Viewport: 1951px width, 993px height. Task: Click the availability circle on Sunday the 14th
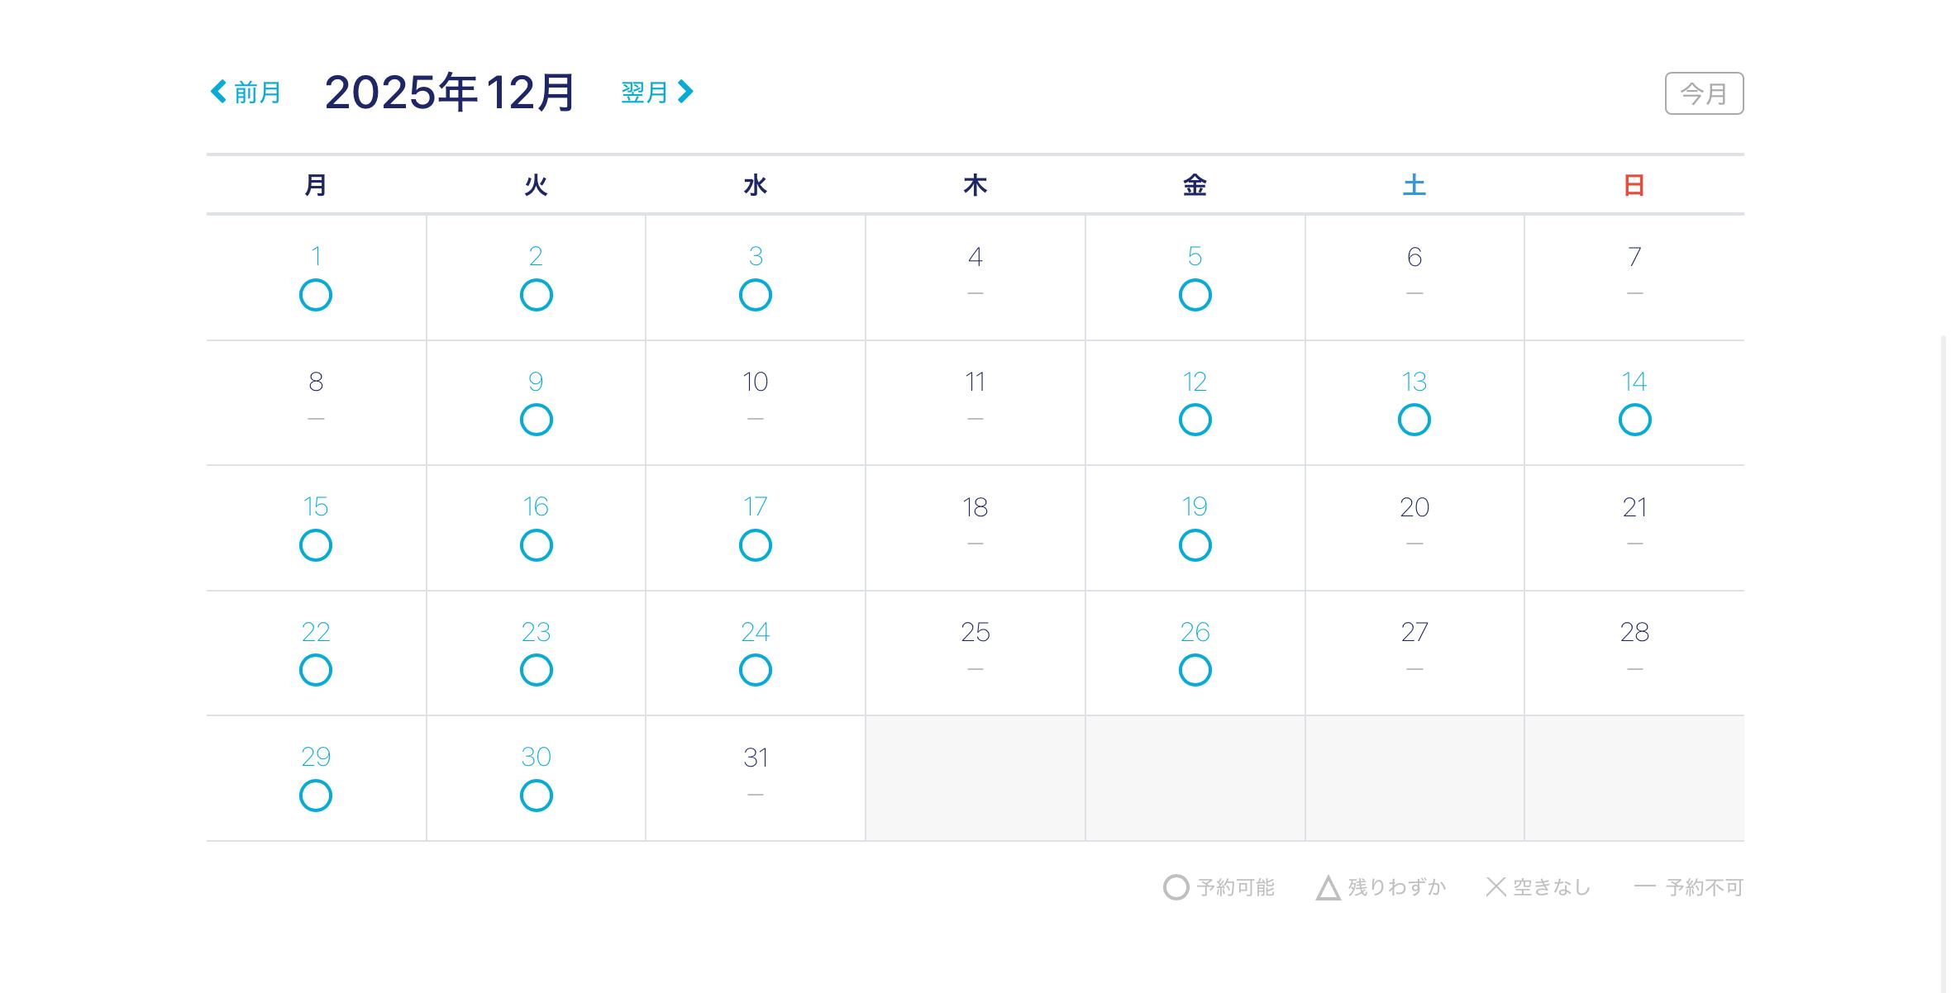pyautogui.click(x=1634, y=420)
